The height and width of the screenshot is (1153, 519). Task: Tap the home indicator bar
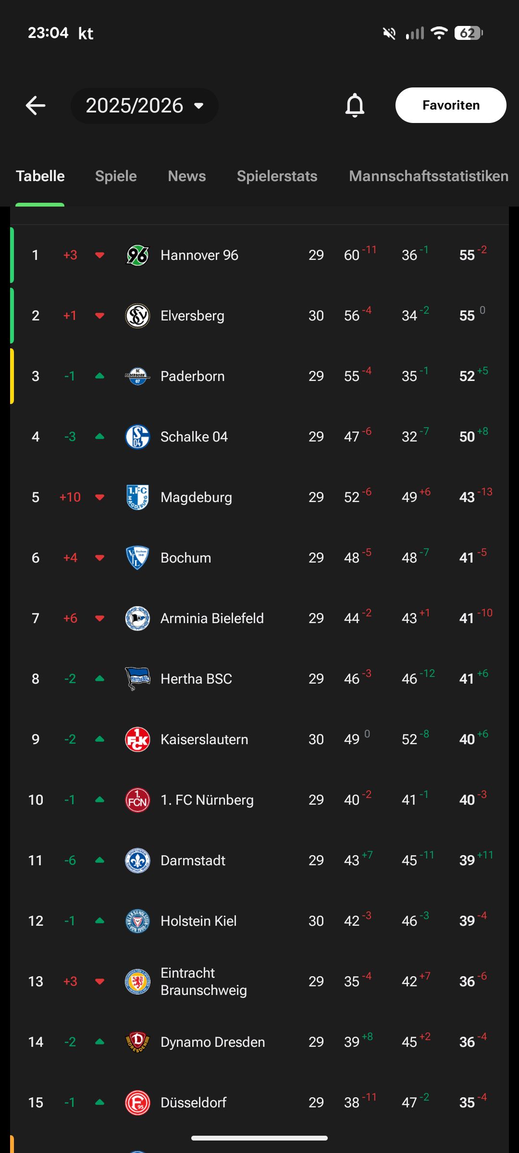[259, 1138]
